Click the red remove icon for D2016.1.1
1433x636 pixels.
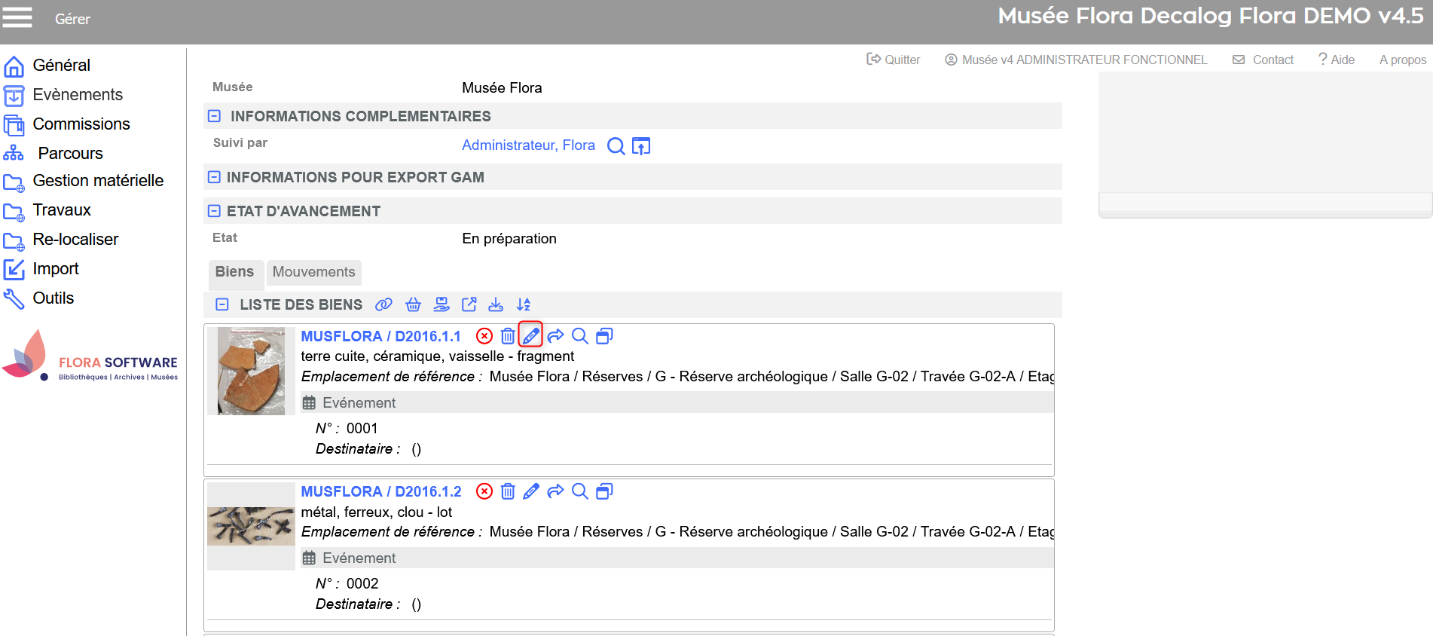(484, 336)
